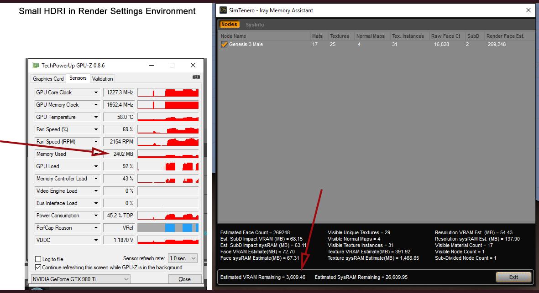
Task: Click Resolution VRAM Est. (MB) = 54.43 text
Action: 474,232
